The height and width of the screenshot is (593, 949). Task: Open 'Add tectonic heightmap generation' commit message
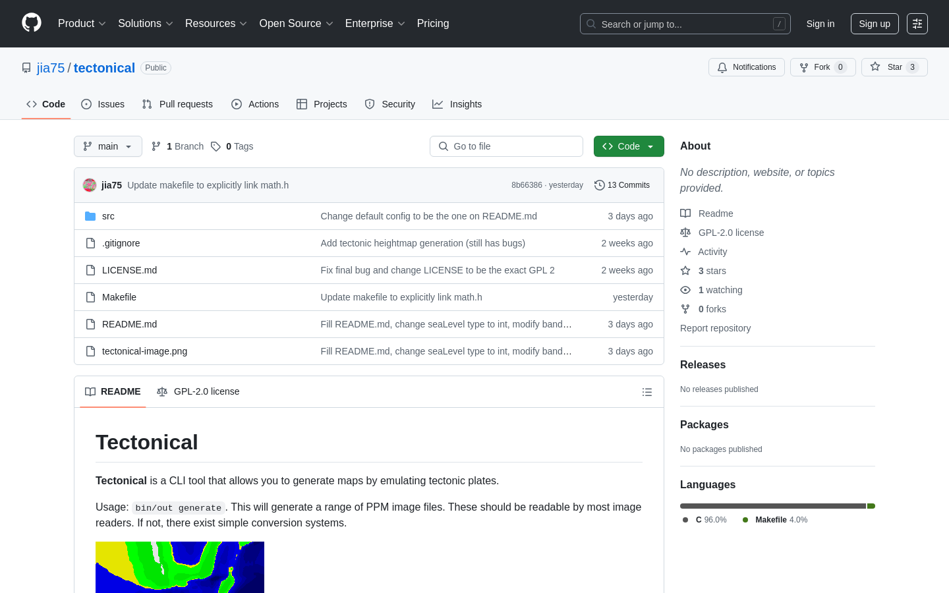(x=423, y=243)
